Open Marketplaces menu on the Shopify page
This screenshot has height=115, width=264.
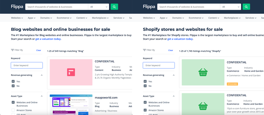coord(232,18)
